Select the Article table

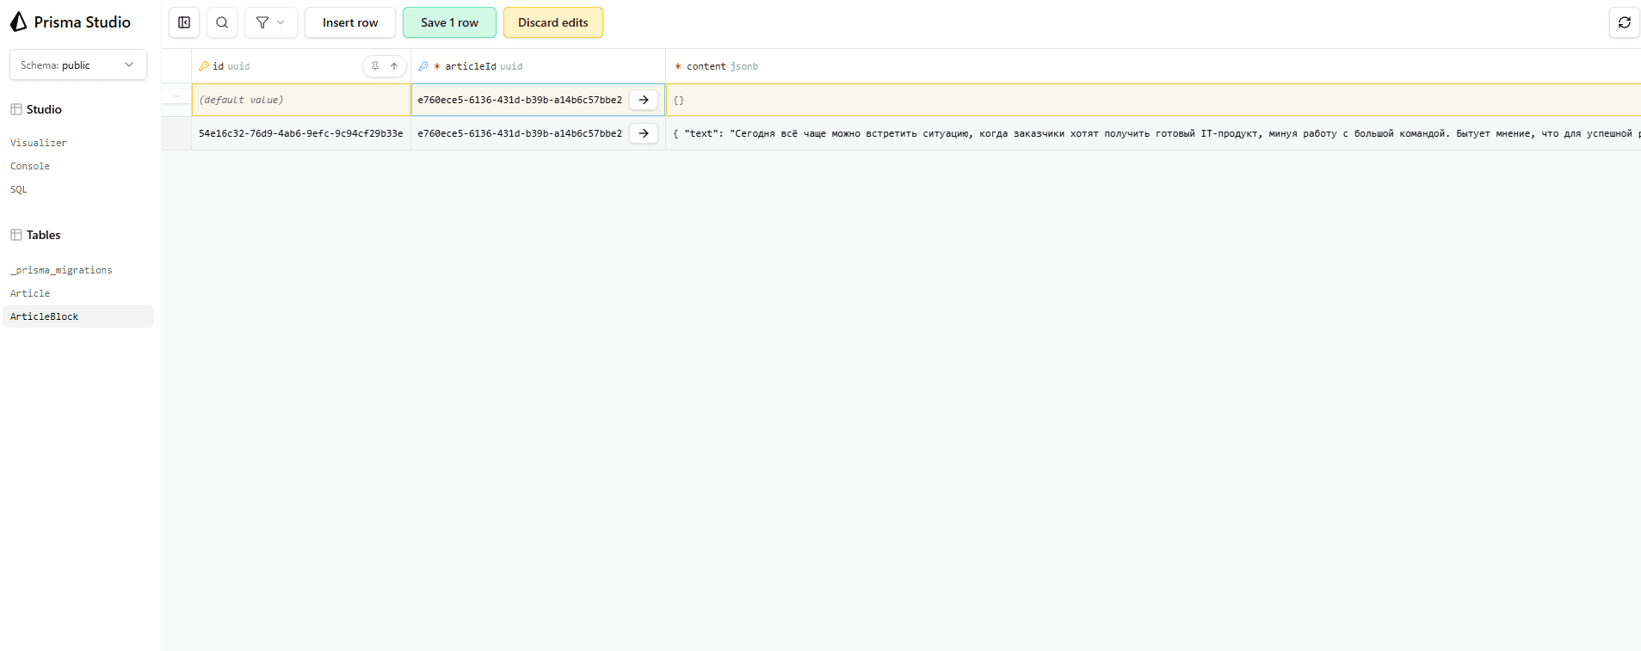(30, 293)
